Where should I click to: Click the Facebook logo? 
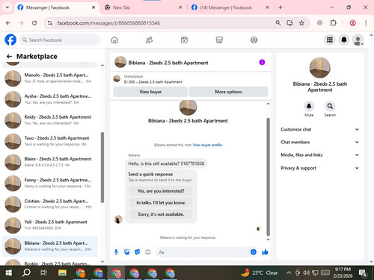(10, 40)
